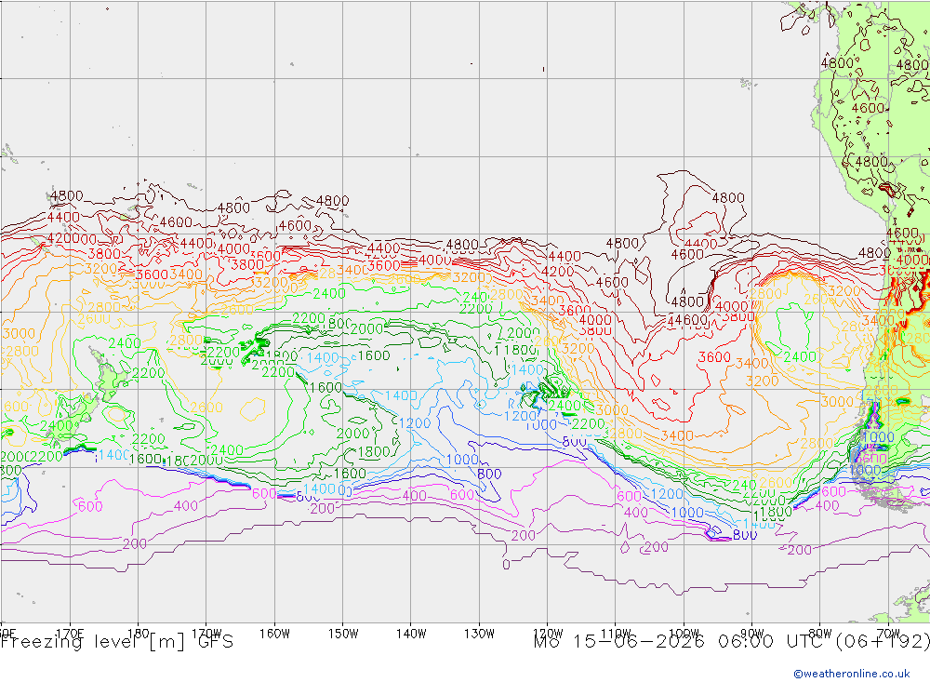Click the weatheronline.co.uk copyright link
This screenshot has width=930, height=682.
(x=851, y=674)
